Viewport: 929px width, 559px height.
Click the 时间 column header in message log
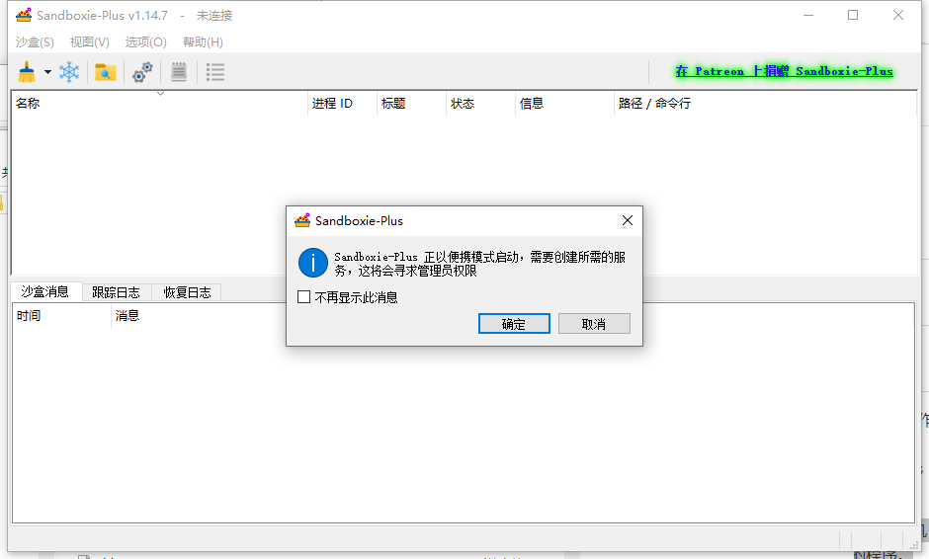point(61,316)
